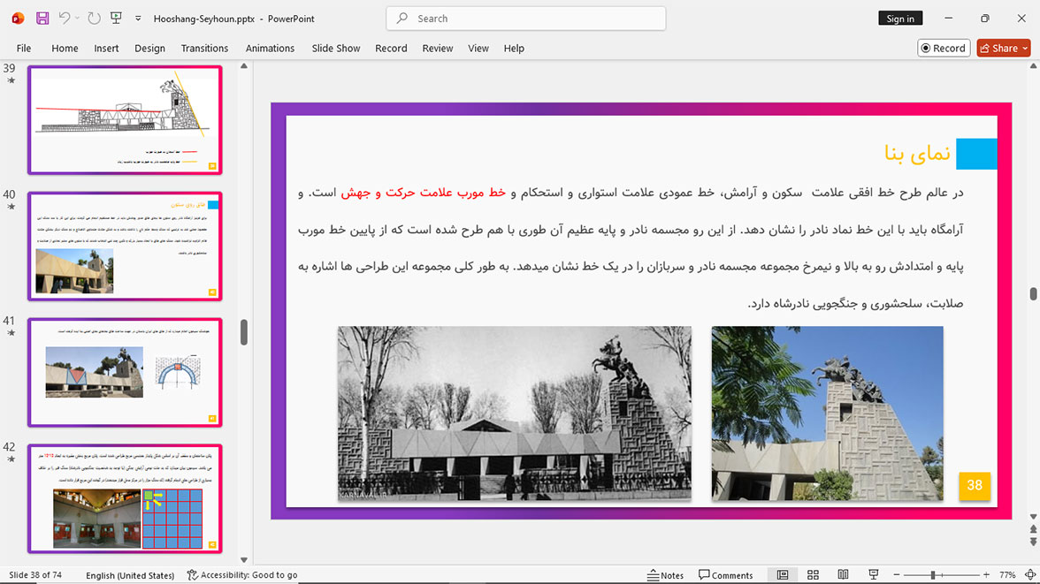Open the Transitions ribbon tab
This screenshot has width=1040, height=584.
204,49
